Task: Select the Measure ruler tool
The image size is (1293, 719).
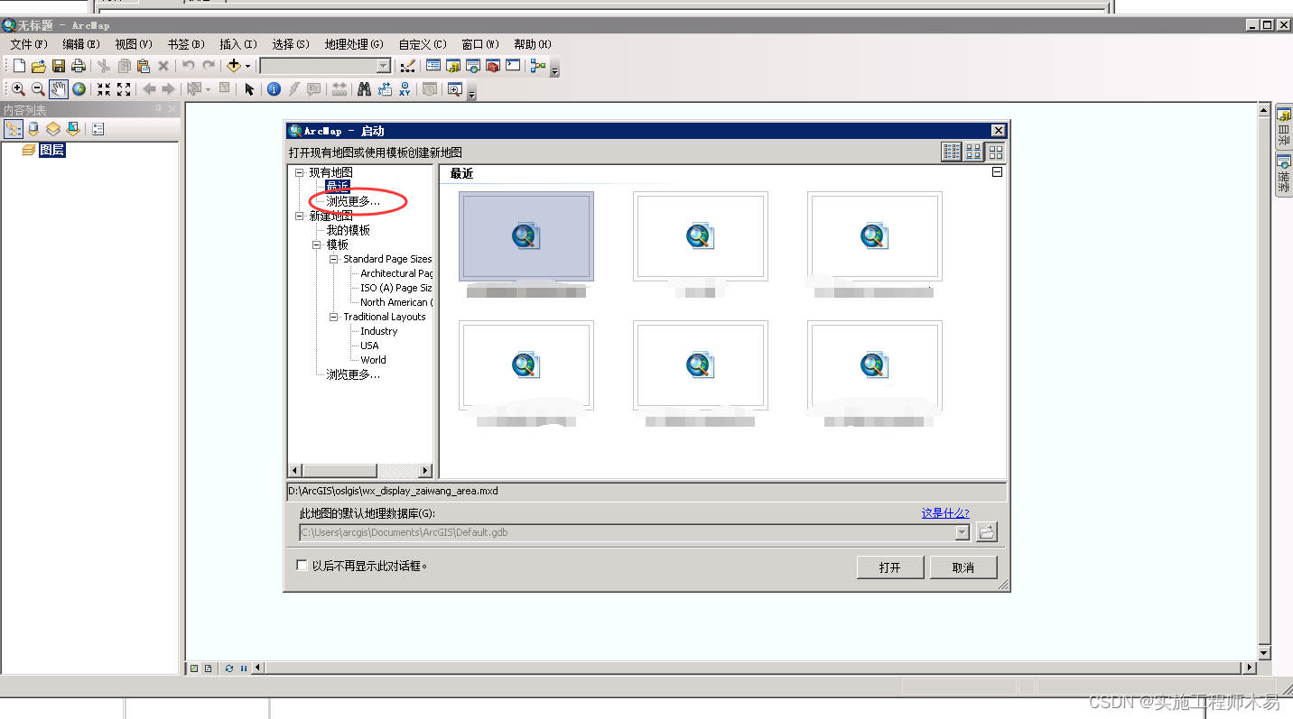Action: (x=340, y=89)
